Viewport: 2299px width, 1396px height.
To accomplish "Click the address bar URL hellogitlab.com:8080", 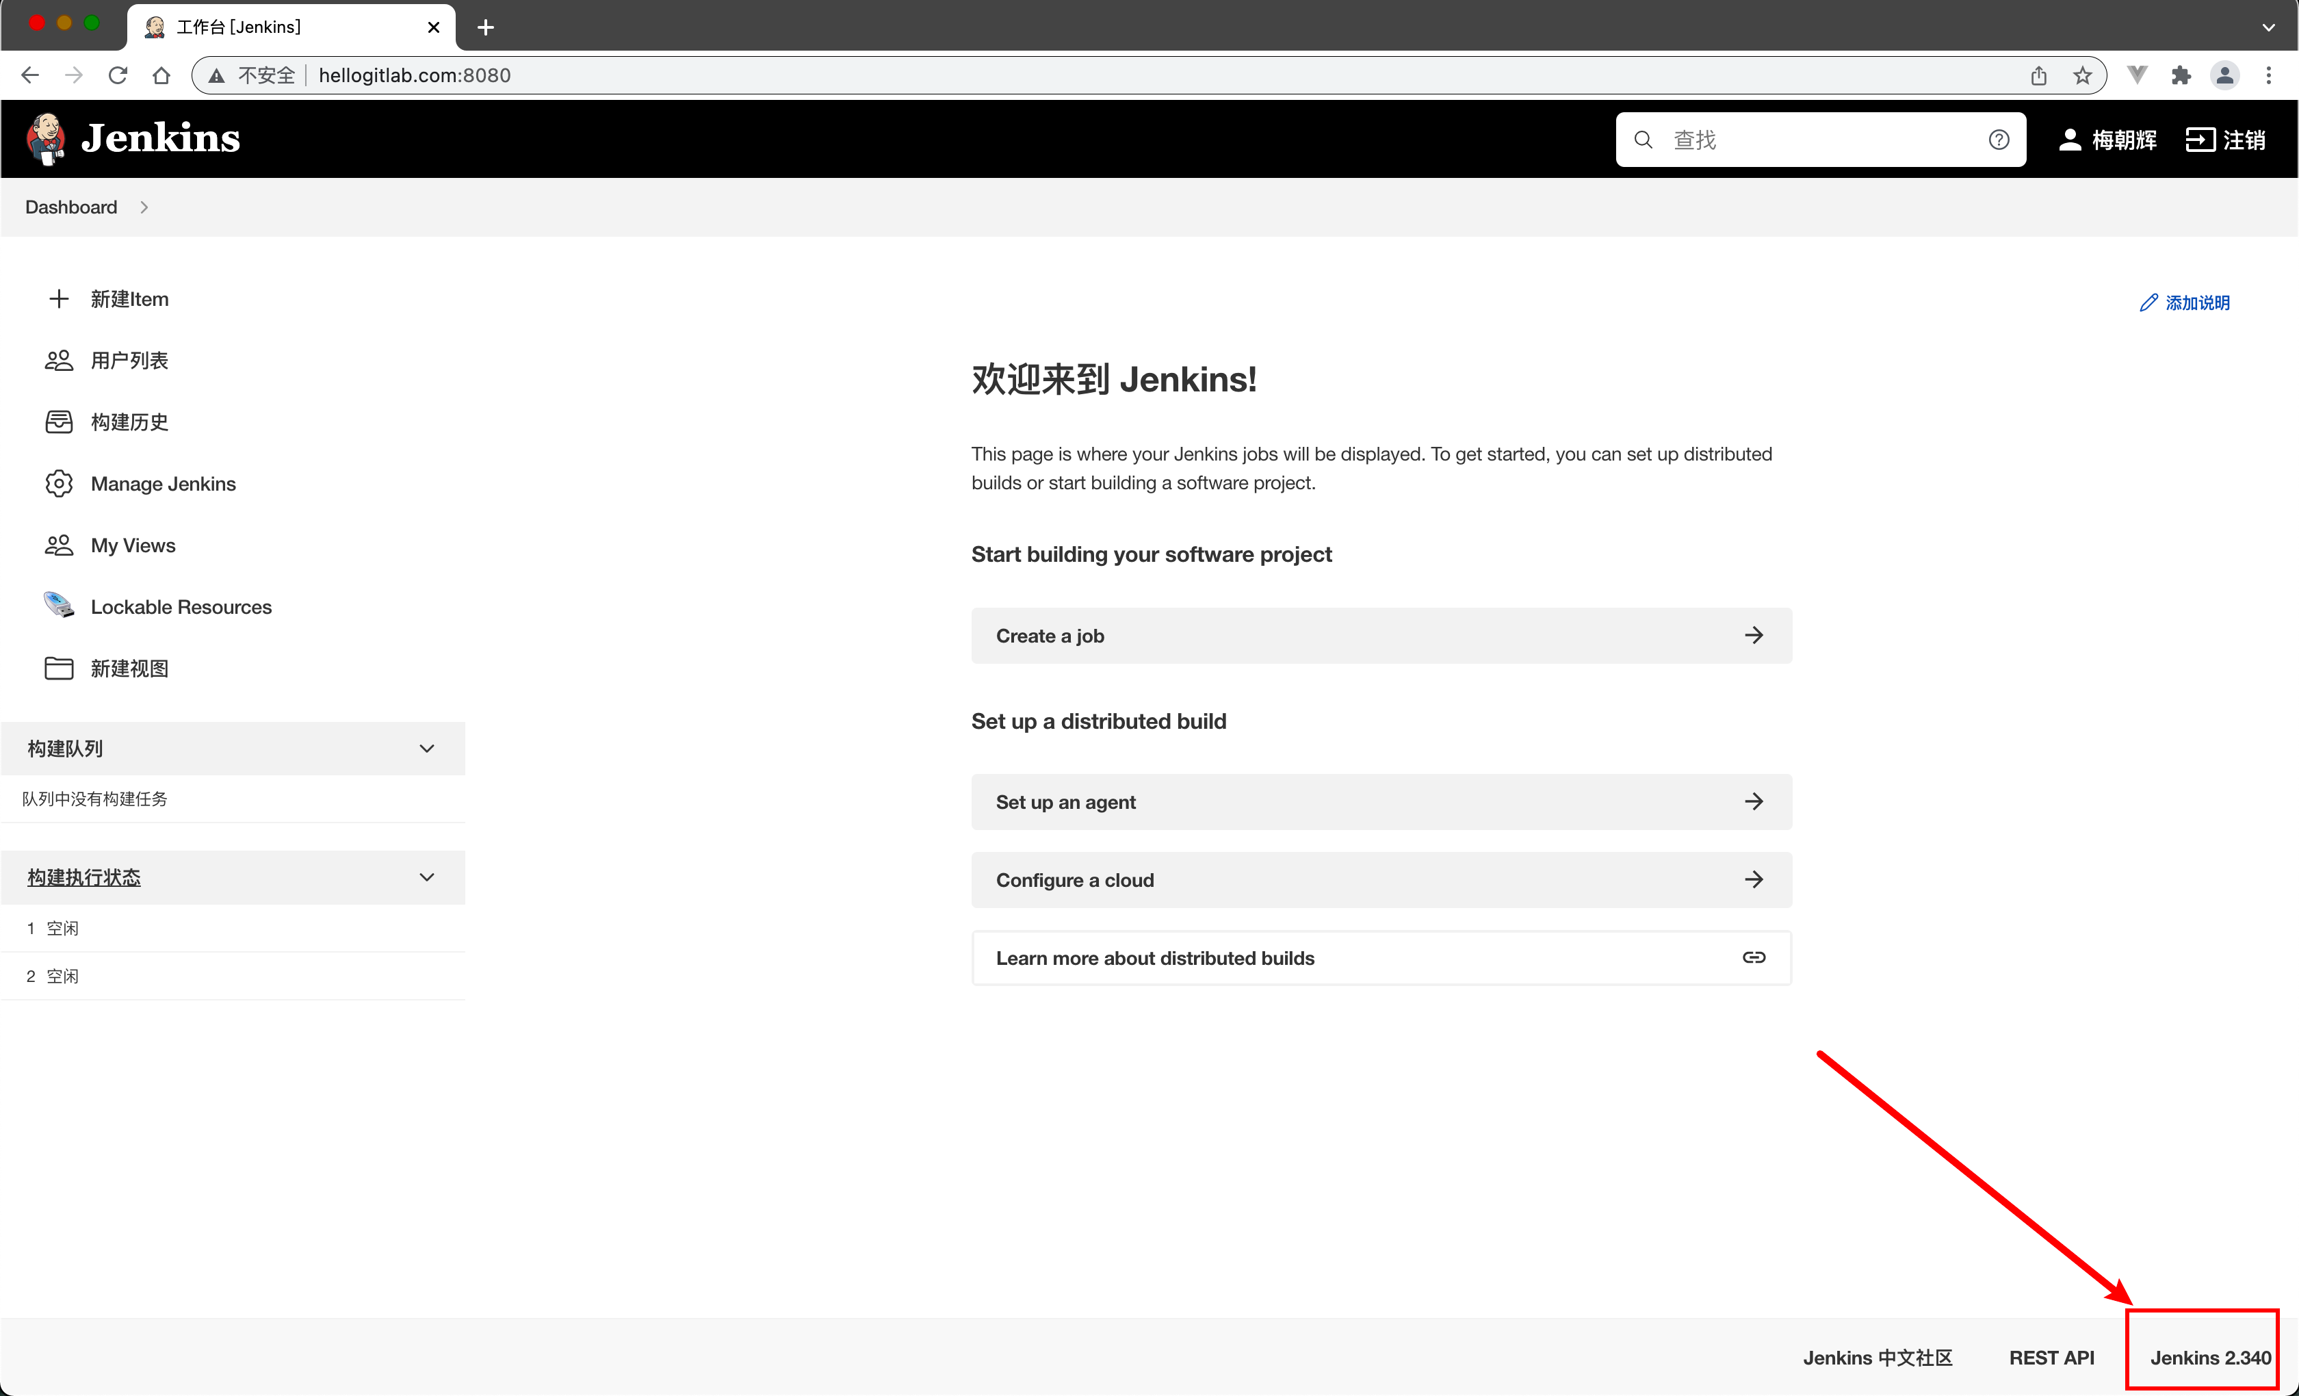I will [414, 75].
